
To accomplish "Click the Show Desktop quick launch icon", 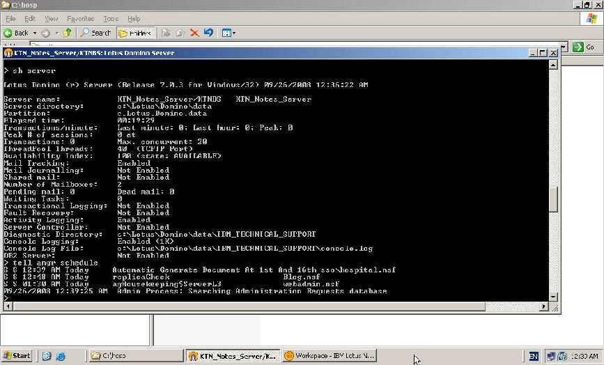I will click(x=47, y=356).
